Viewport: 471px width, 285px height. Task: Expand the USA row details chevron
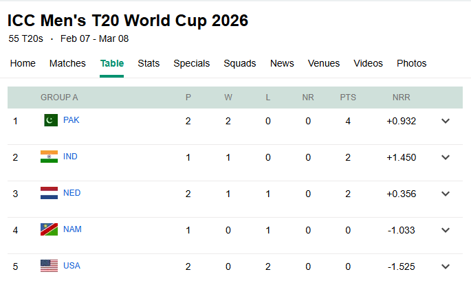tap(446, 266)
